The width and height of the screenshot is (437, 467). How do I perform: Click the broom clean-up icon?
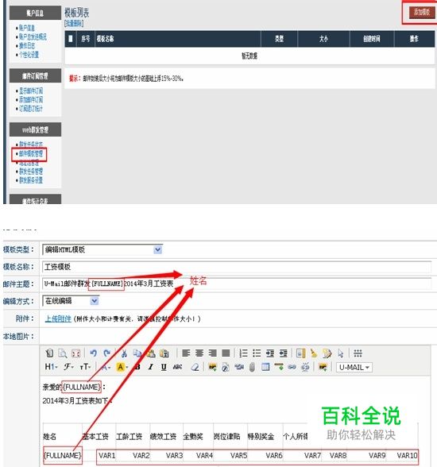point(314,353)
